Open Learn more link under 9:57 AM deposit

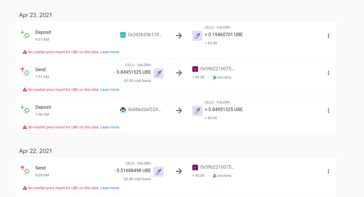110,52
